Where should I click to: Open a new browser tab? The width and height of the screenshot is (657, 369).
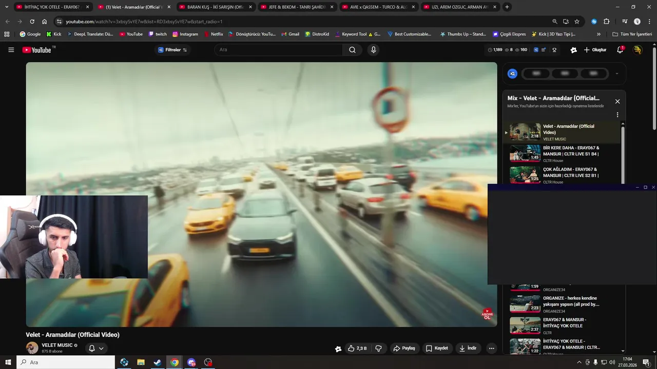tap(507, 7)
